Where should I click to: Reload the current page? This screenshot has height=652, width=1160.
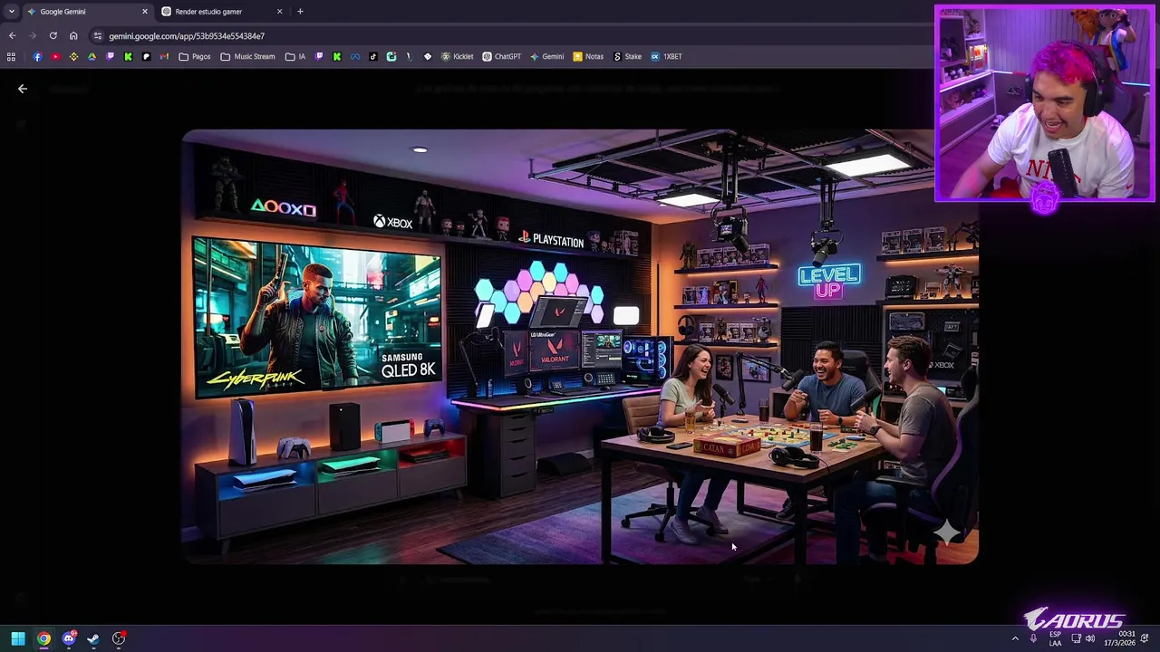coord(53,36)
